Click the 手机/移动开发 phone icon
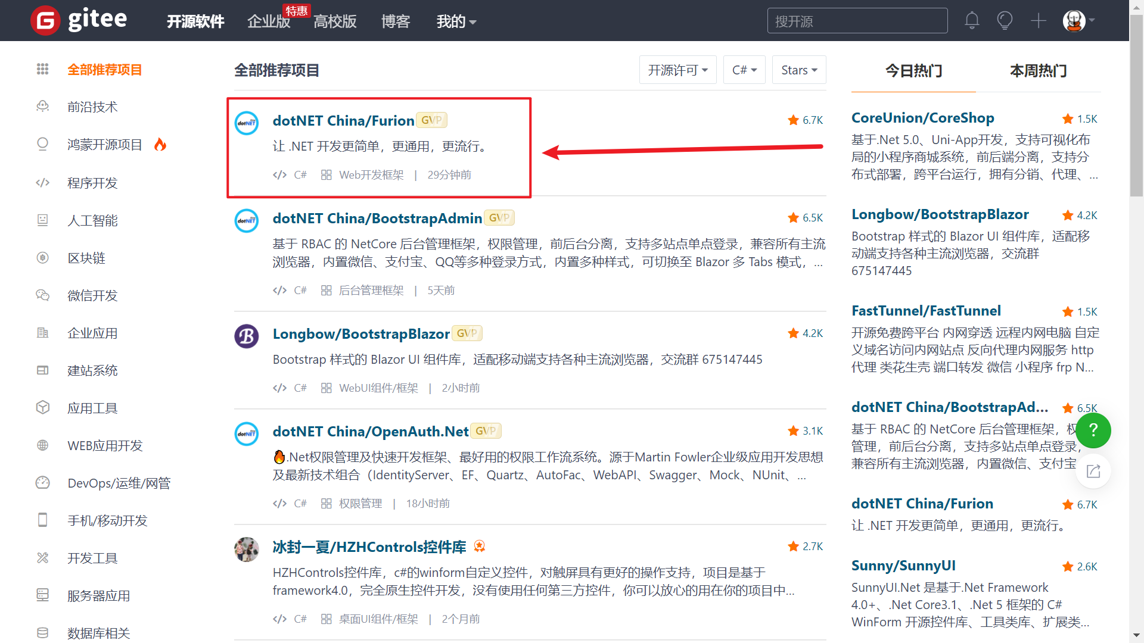 (42, 520)
